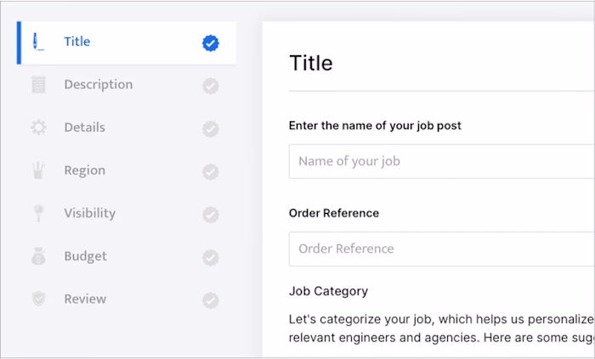This screenshot has width=595, height=359.
Task: Click the pin icon beside Visibility
Action: [38, 214]
